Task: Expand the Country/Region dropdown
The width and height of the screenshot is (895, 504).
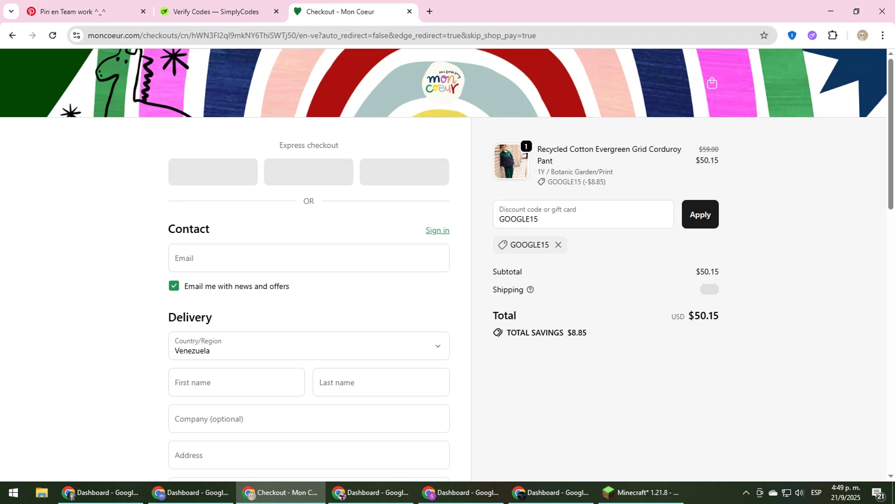Action: tap(308, 346)
